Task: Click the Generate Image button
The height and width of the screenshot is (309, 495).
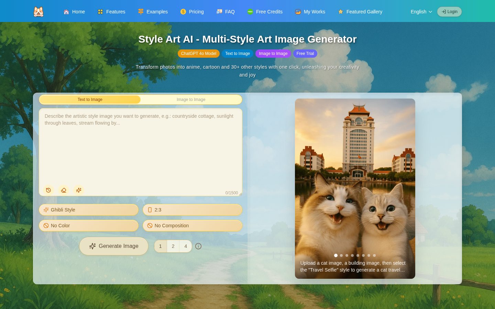Action: (114, 246)
